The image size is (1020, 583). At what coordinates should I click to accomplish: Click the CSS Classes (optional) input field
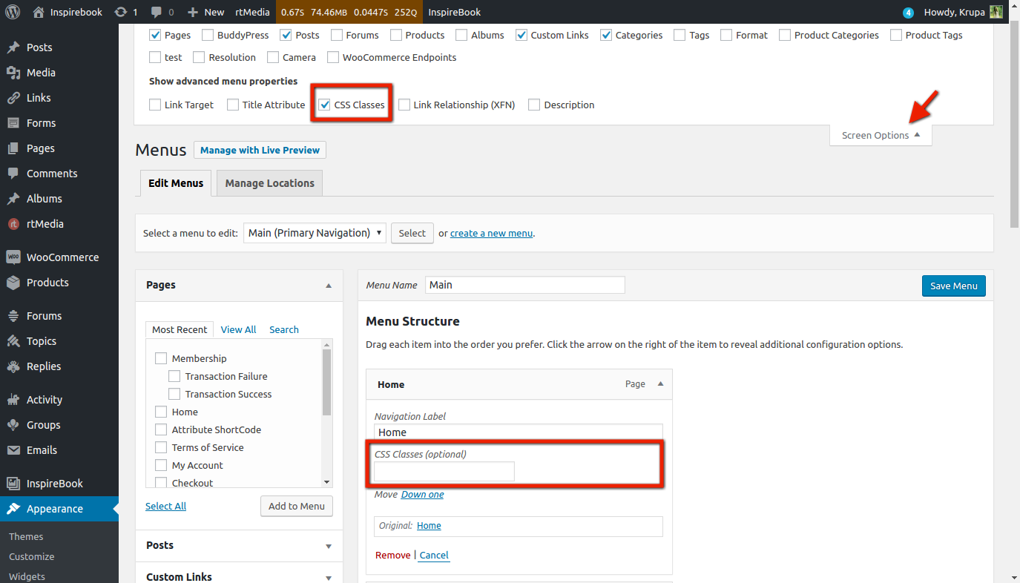click(444, 471)
